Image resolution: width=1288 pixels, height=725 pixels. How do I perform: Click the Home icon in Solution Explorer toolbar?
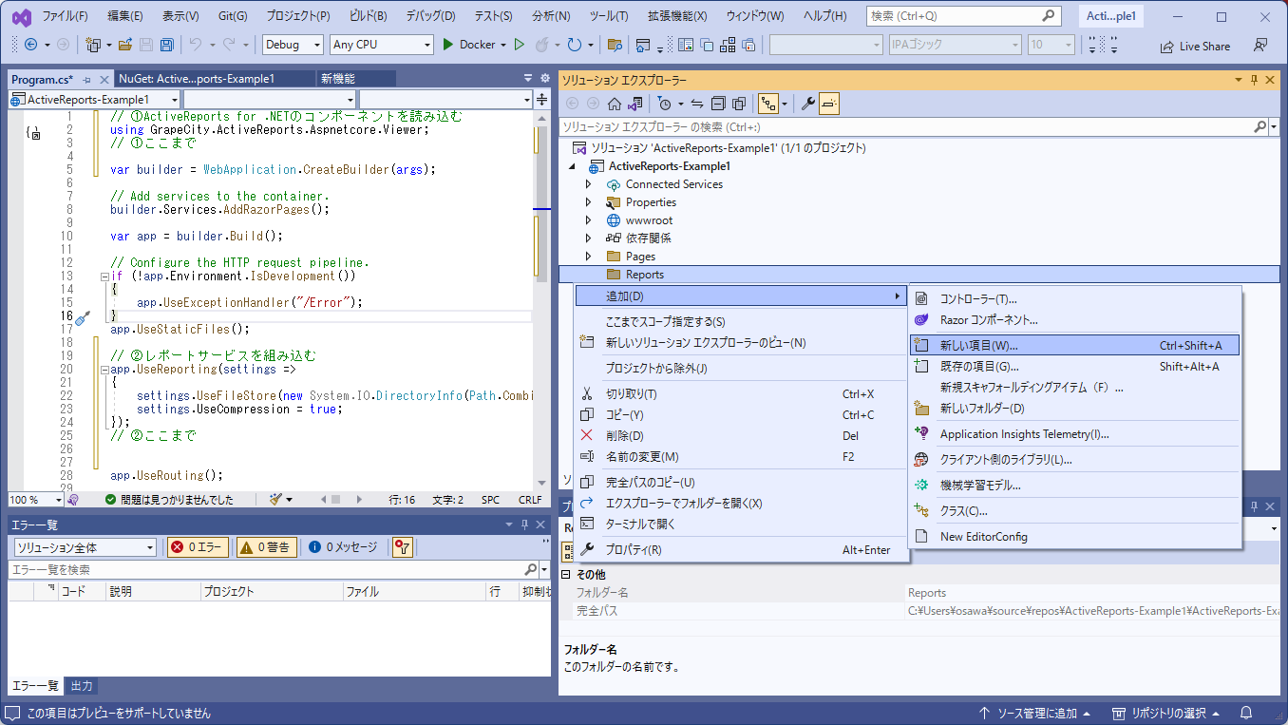pos(615,104)
